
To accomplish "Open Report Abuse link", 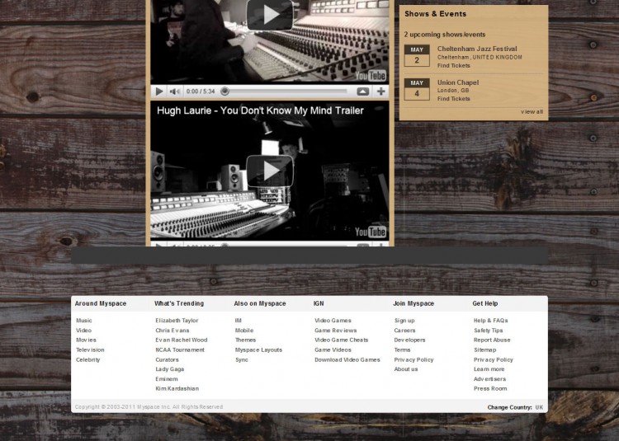I will click(x=492, y=340).
